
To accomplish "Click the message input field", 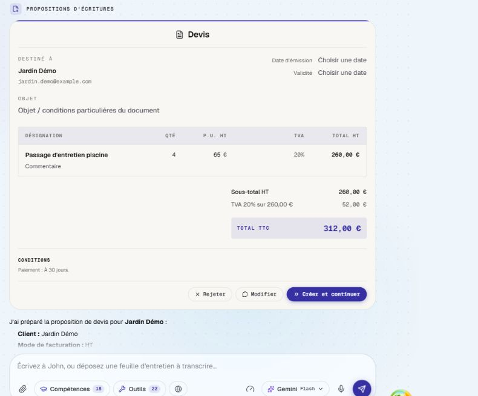I will click(x=192, y=366).
